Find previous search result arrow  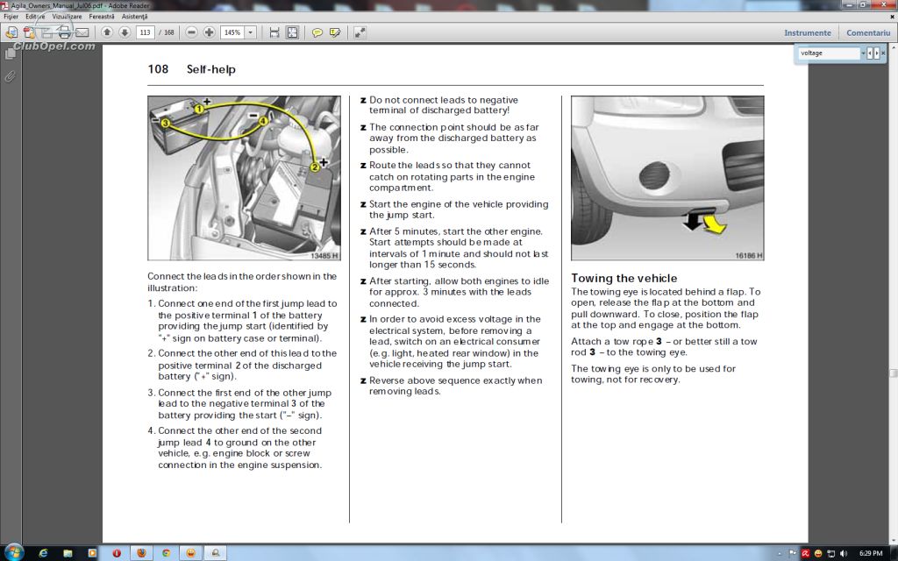pos(870,53)
